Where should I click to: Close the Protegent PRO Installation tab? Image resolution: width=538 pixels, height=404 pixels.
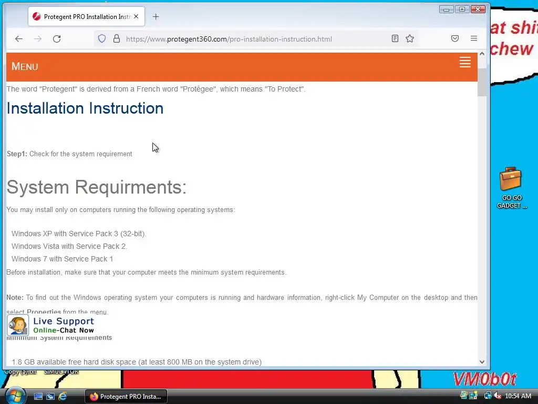click(x=136, y=16)
